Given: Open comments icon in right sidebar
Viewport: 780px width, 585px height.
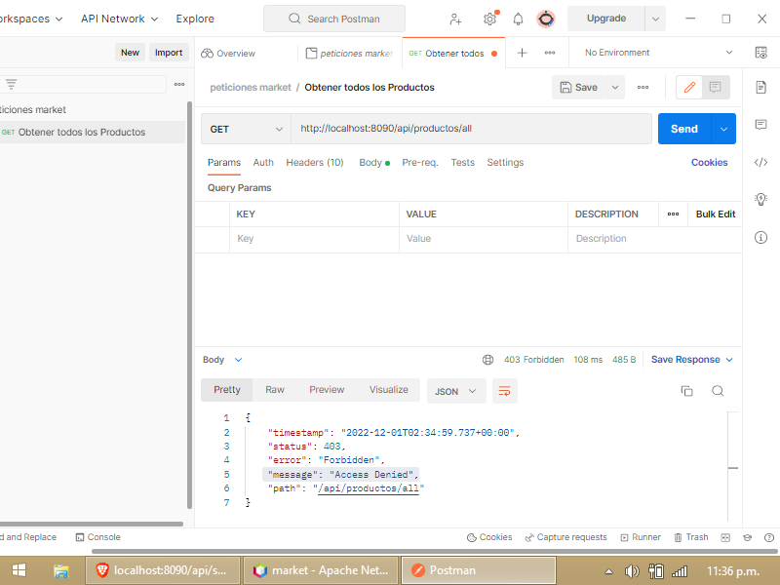Looking at the screenshot, I should [x=760, y=125].
